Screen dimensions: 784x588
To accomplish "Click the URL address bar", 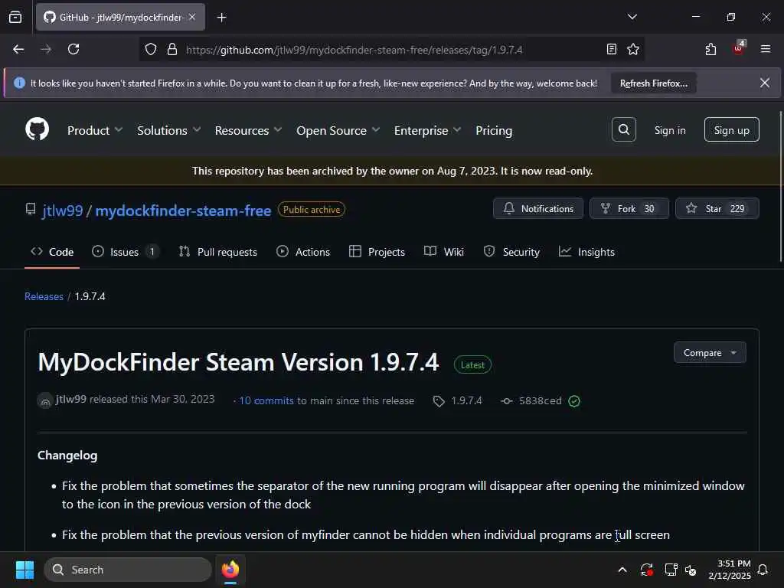I will click(391, 49).
